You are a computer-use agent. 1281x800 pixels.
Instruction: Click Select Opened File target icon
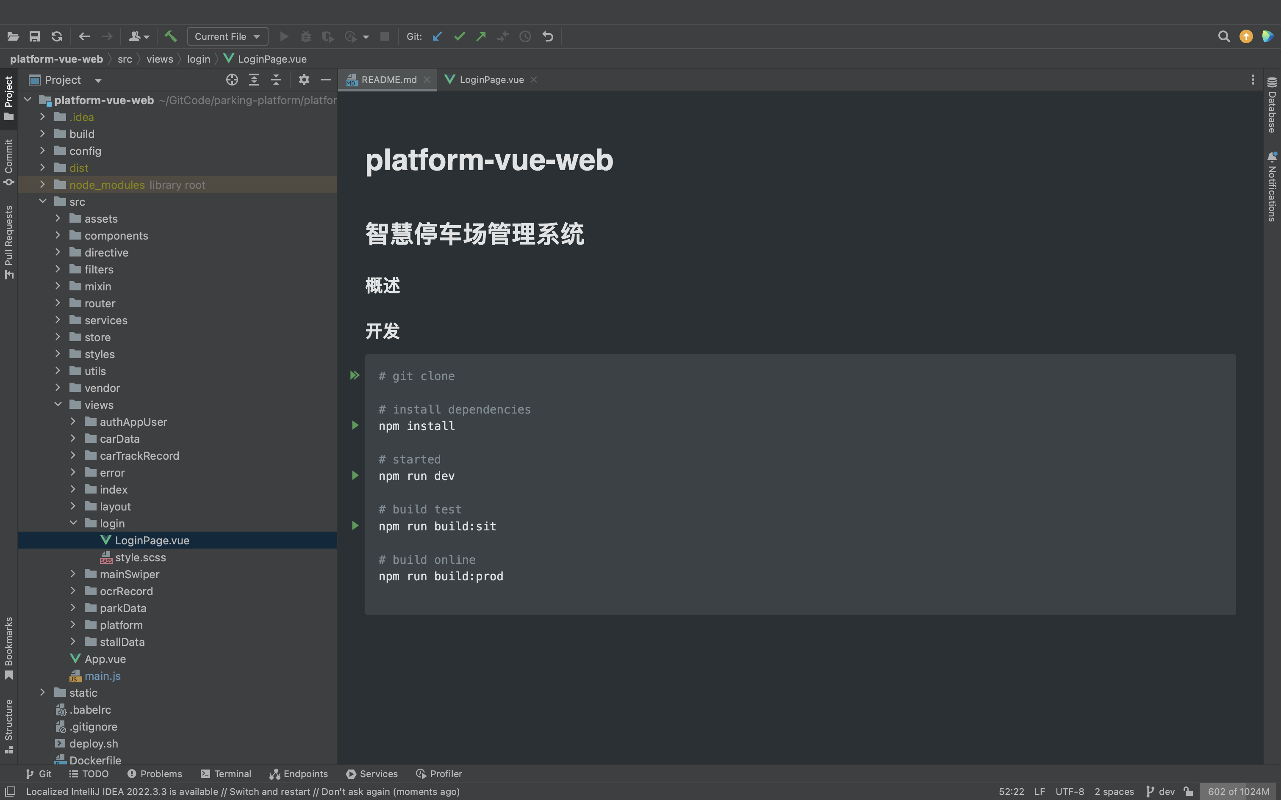(x=232, y=80)
